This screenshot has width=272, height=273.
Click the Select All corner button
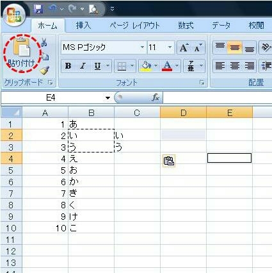12,113
